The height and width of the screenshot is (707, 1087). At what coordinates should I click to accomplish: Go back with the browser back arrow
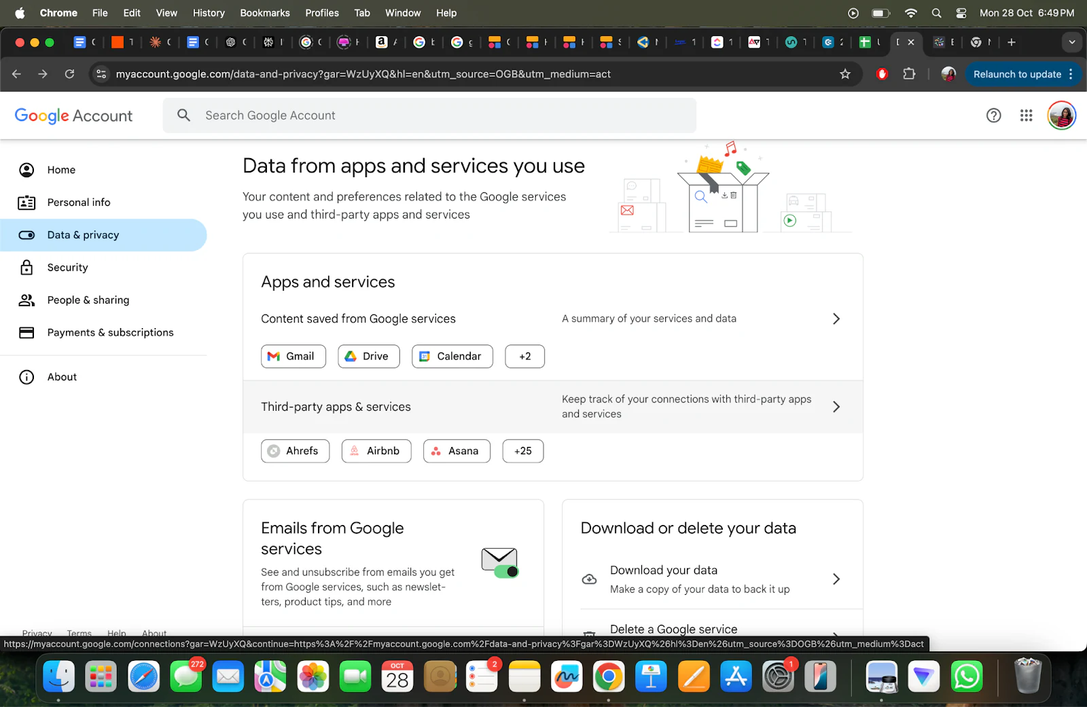17,74
